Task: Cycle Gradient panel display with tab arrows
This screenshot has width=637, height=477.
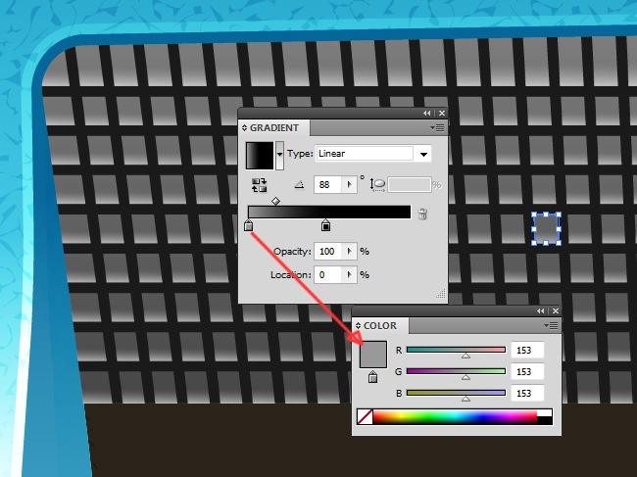Action: [x=244, y=128]
